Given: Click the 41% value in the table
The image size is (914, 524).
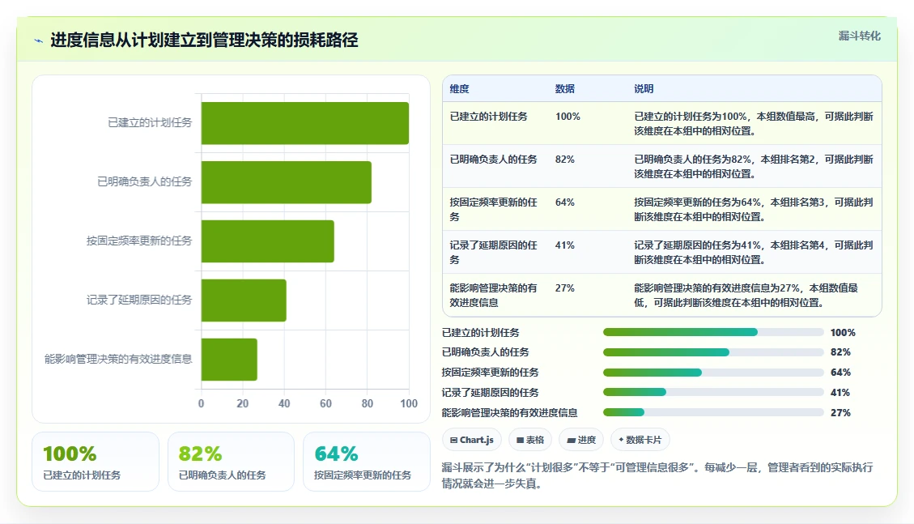Looking at the screenshot, I should click(565, 245).
